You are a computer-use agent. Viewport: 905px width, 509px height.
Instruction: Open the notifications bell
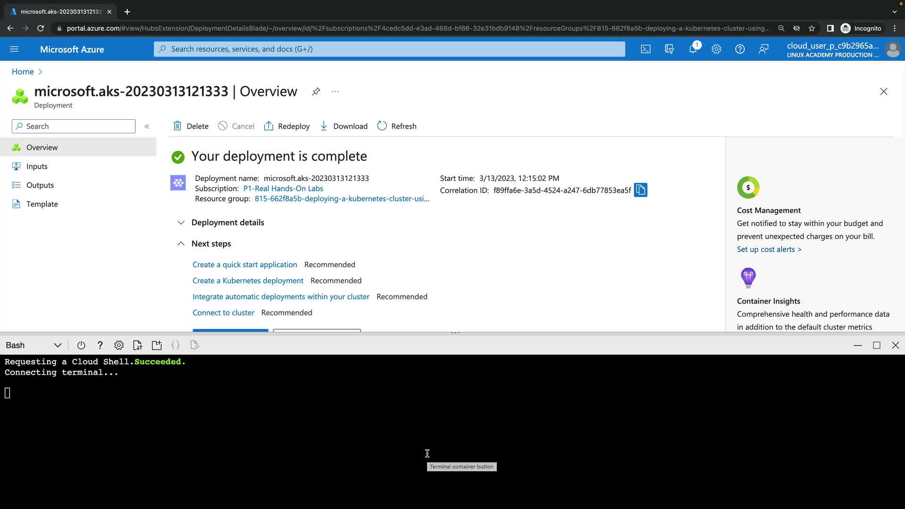(692, 49)
